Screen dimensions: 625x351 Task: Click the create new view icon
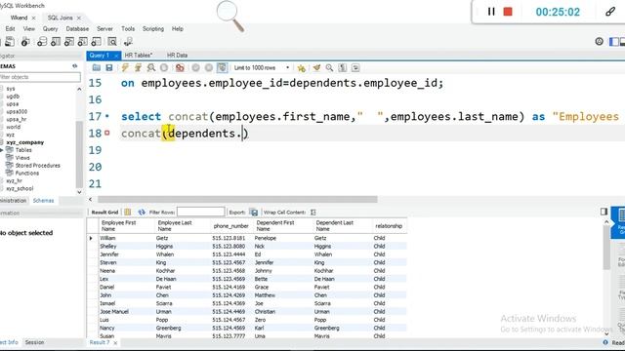tap(69, 41)
